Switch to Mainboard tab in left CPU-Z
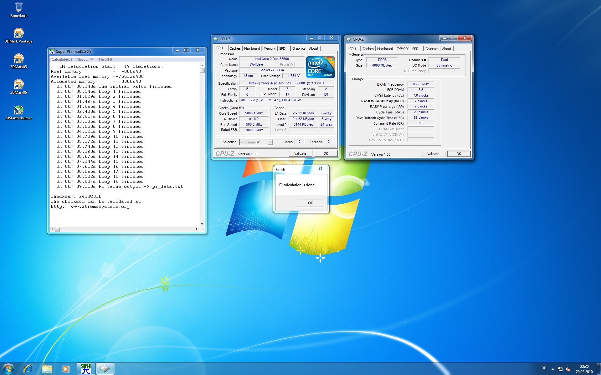601x375 pixels. click(x=252, y=48)
